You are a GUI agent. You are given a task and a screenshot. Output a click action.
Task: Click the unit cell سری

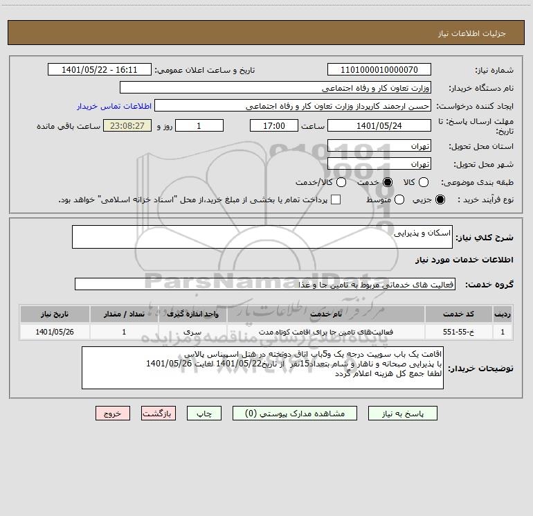(192, 332)
